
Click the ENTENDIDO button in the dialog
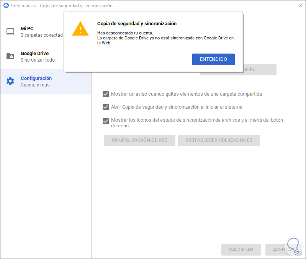tap(213, 59)
